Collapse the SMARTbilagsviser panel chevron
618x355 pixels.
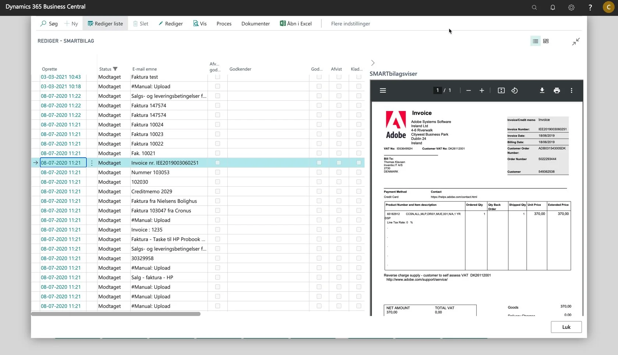click(x=373, y=63)
